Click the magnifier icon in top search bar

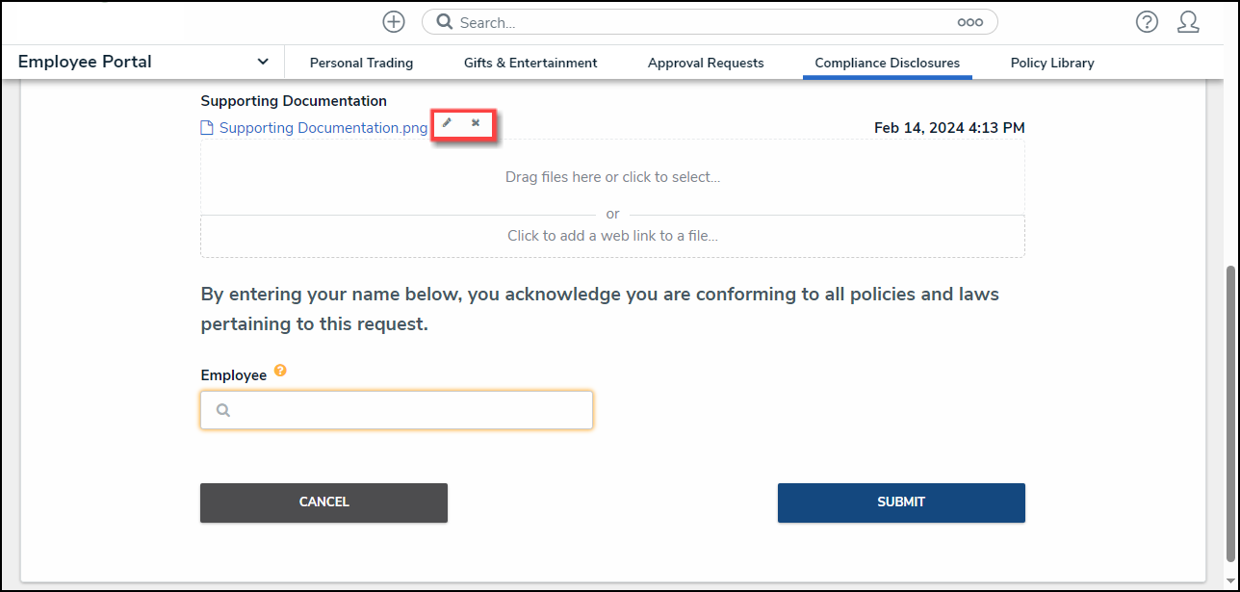click(x=445, y=22)
